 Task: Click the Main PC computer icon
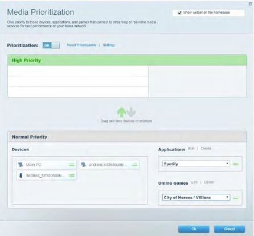pyautogui.click(x=21, y=165)
